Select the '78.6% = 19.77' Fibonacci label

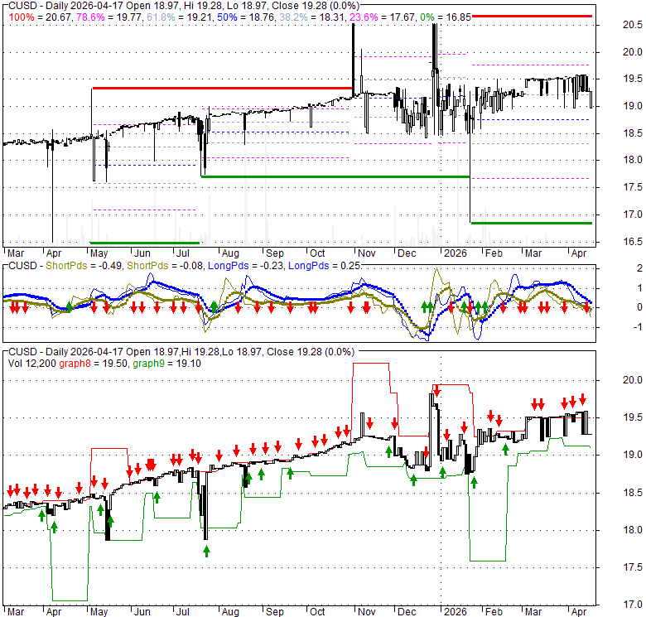pyautogui.click(x=108, y=17)
